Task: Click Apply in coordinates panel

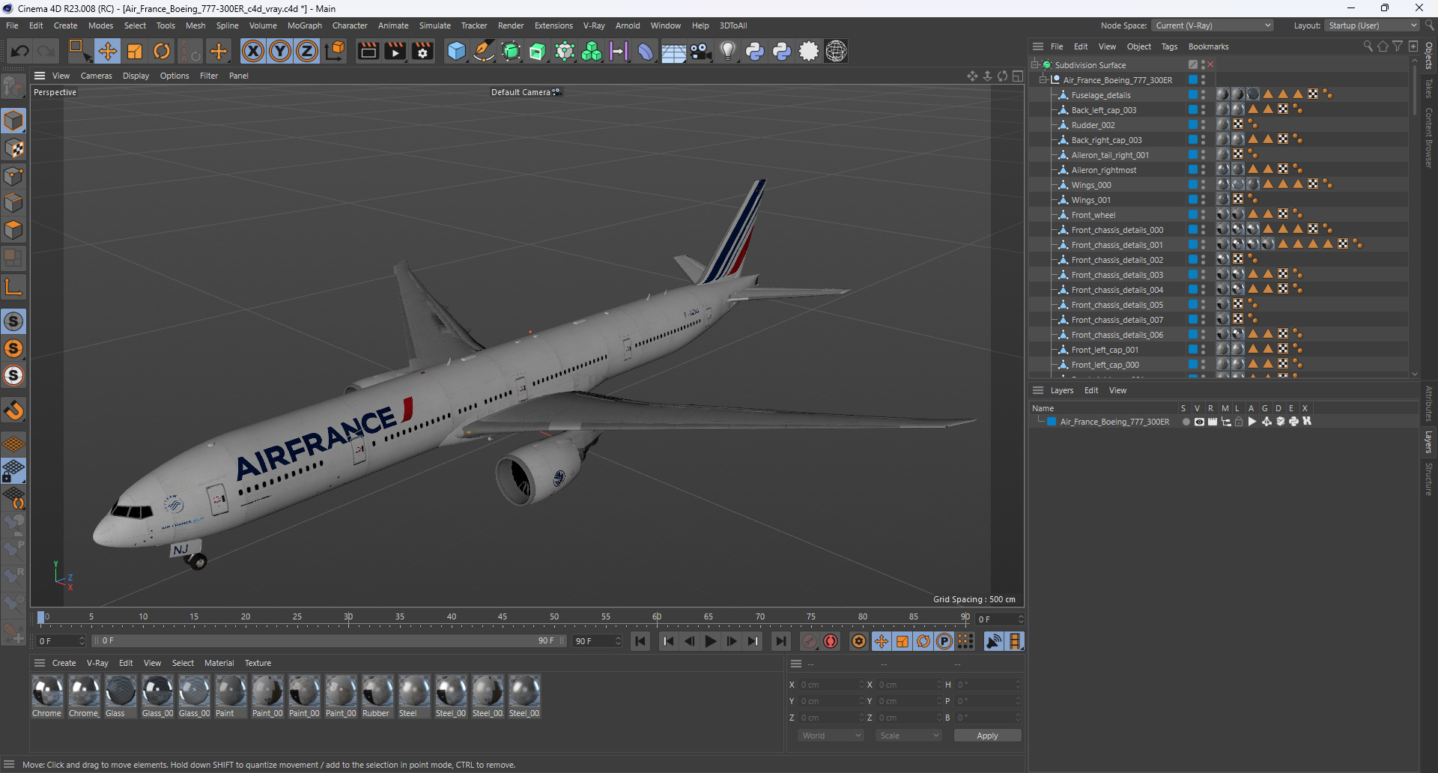Action: [x=987, y=736]
